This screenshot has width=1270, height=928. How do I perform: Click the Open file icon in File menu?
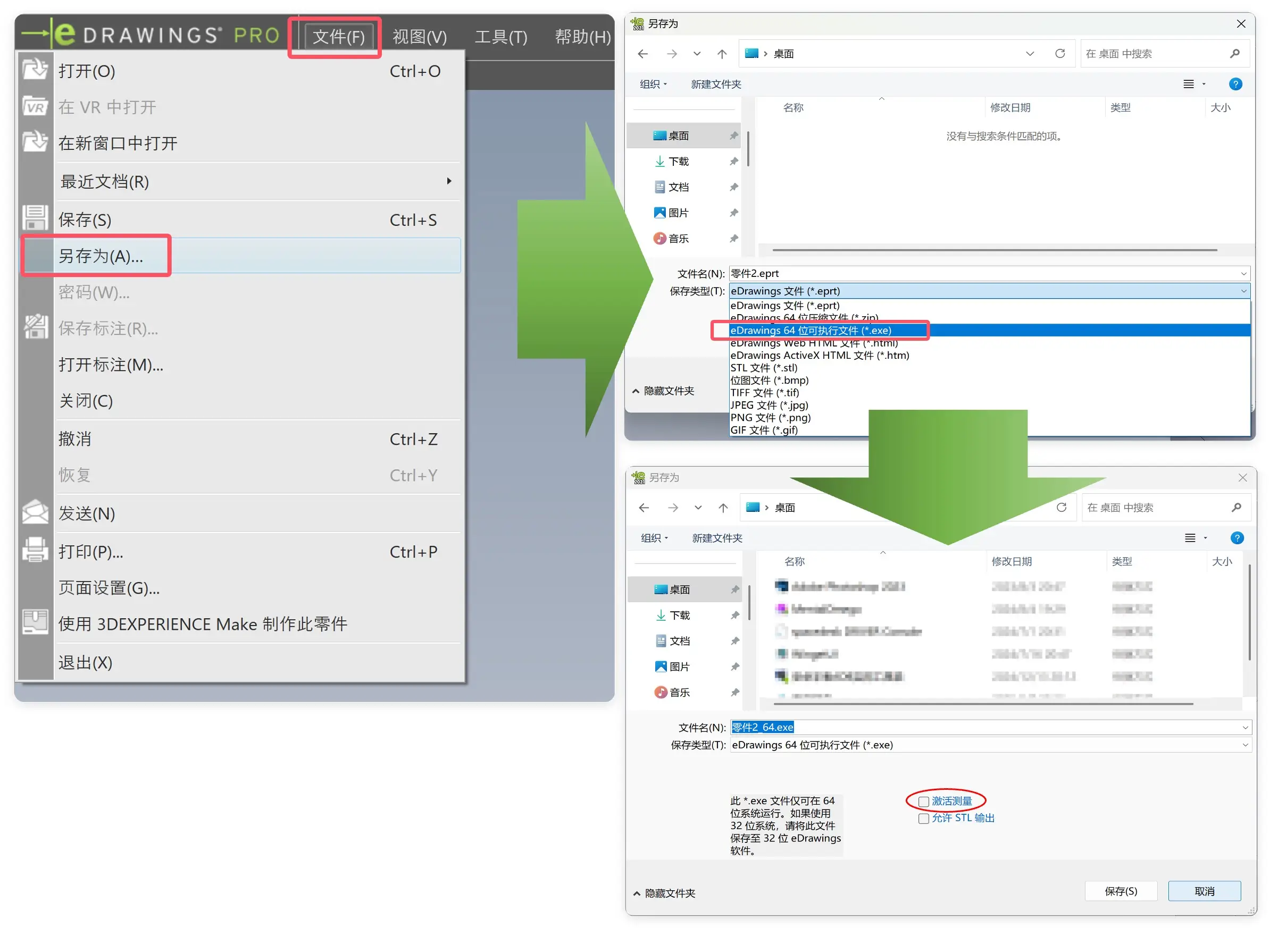tap(35, 70)
